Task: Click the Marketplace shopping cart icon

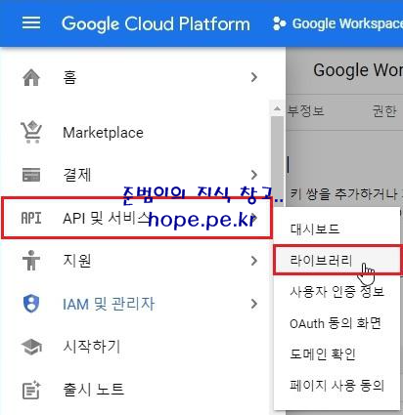Action: 31,132
